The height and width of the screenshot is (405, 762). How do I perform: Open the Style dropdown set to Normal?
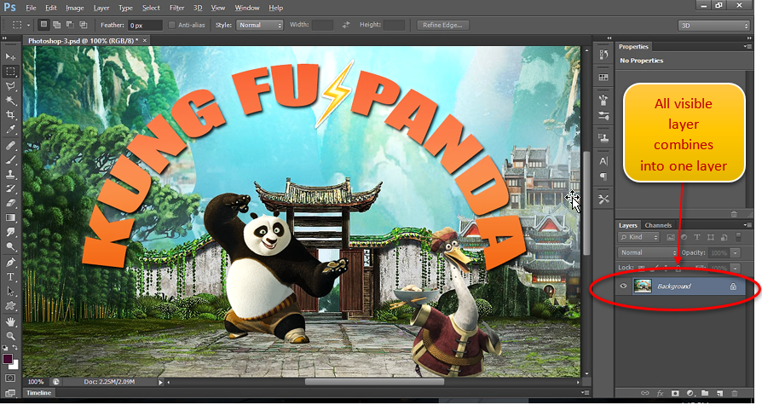[259, 25]
